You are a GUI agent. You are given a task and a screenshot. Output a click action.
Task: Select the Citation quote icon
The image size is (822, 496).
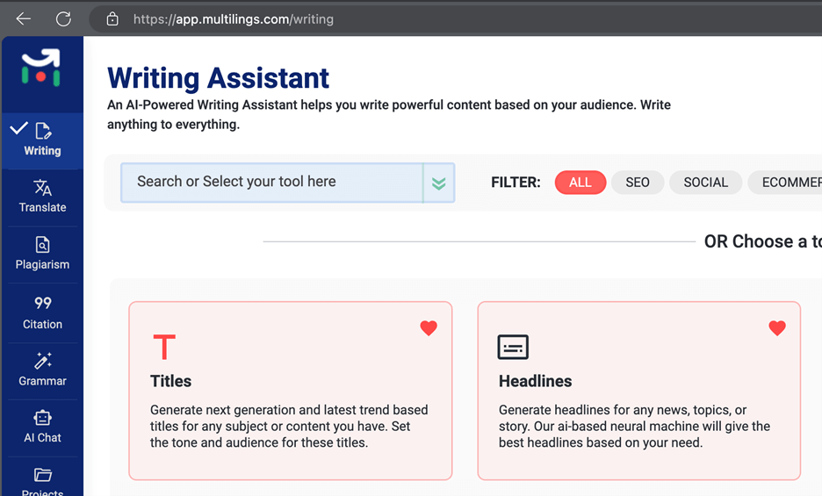click(42, 303)
